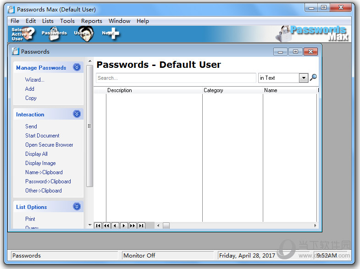
Task: Close the Passwords child window
Action: (310, 52)
